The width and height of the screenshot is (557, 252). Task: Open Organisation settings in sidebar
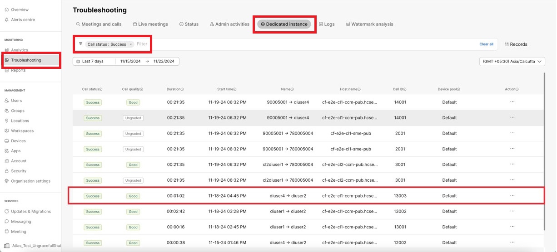pos(30,181)
